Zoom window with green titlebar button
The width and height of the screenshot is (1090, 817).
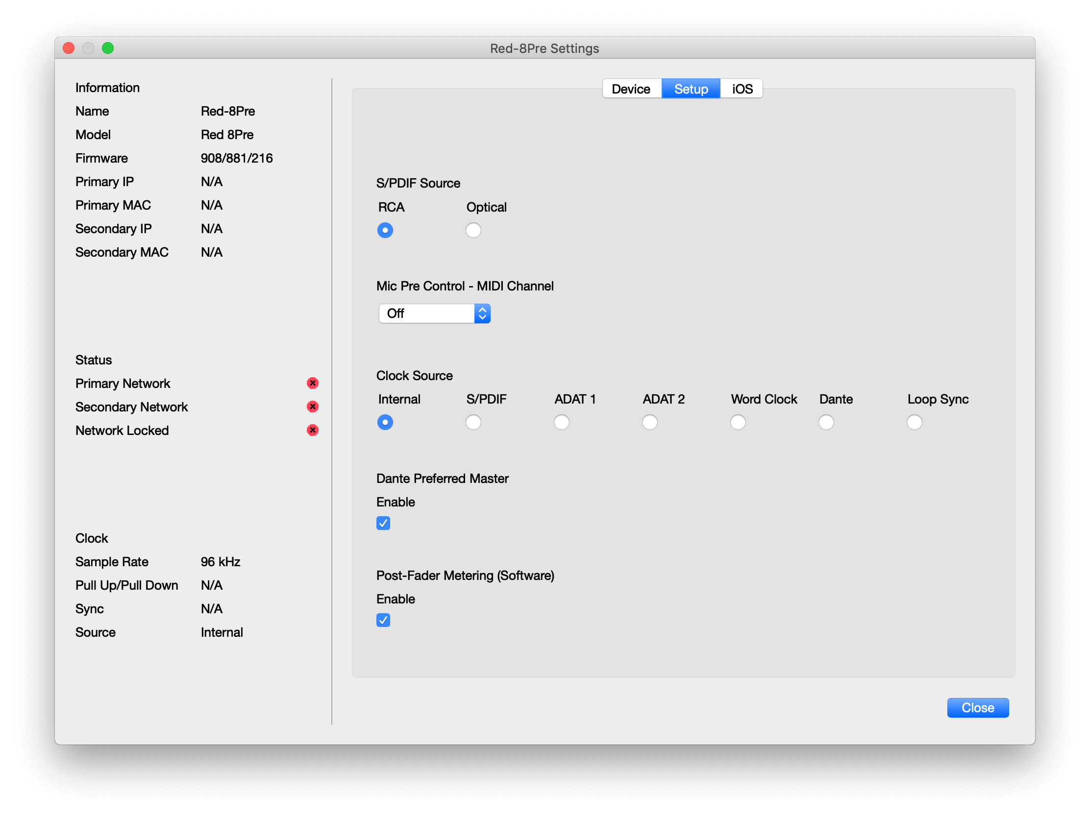[108, 48]
